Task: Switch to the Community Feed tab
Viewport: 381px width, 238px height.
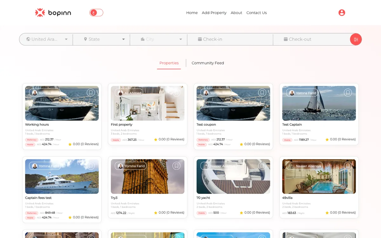Action: (208, 63)
